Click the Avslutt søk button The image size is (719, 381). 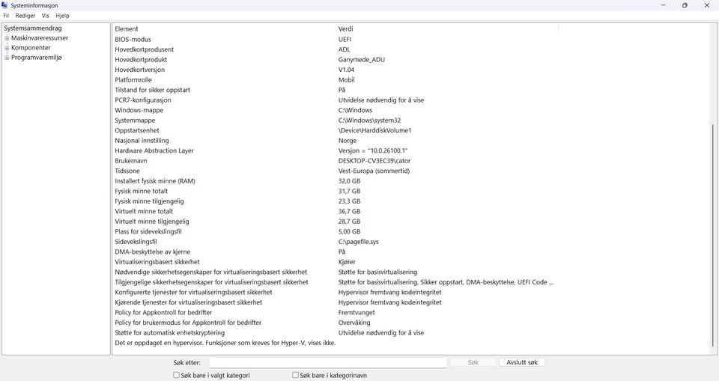tap(522, 362)
